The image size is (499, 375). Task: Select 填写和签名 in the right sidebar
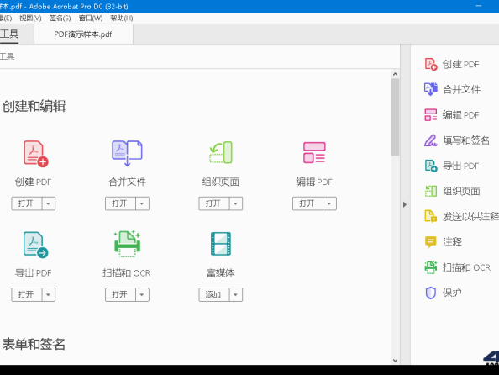[457, 140]
